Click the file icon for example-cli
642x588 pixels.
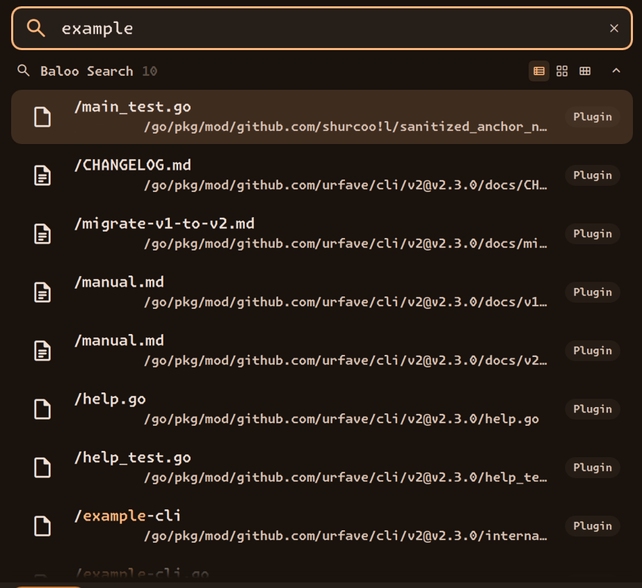[42, 526]
